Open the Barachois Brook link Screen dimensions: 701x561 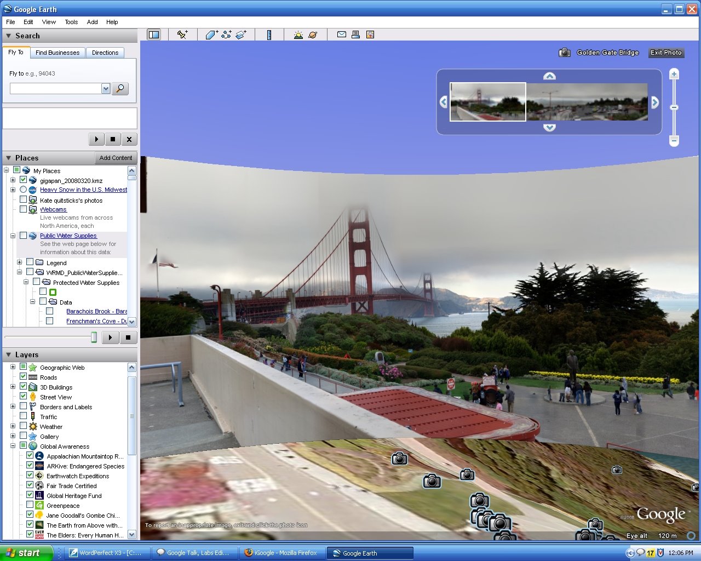(96, 311)
